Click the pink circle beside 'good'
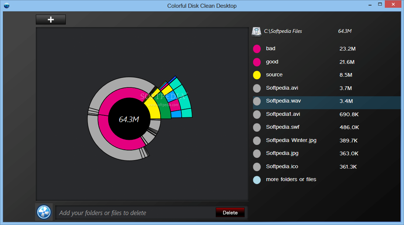 pos(257,62)
